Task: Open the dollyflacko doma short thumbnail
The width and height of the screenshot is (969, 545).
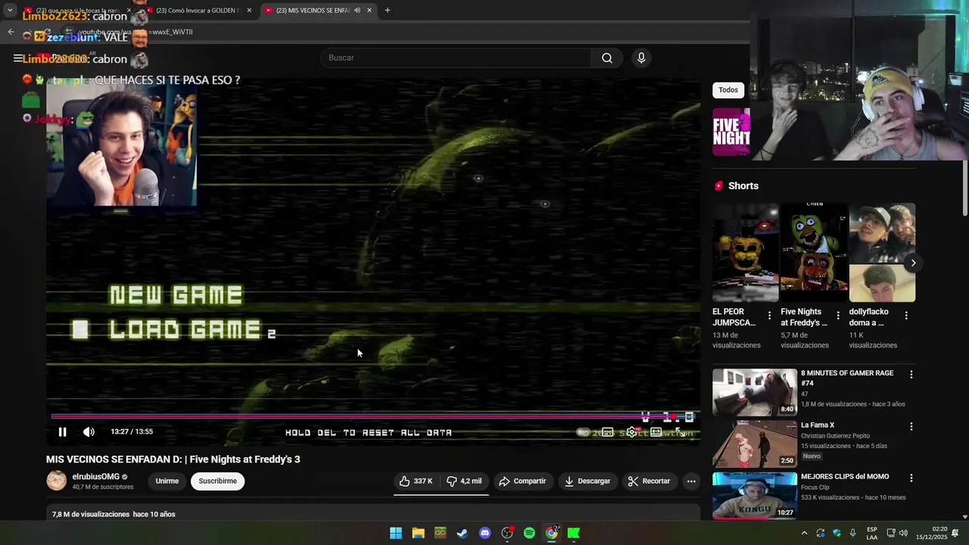Action: point(882,253)
